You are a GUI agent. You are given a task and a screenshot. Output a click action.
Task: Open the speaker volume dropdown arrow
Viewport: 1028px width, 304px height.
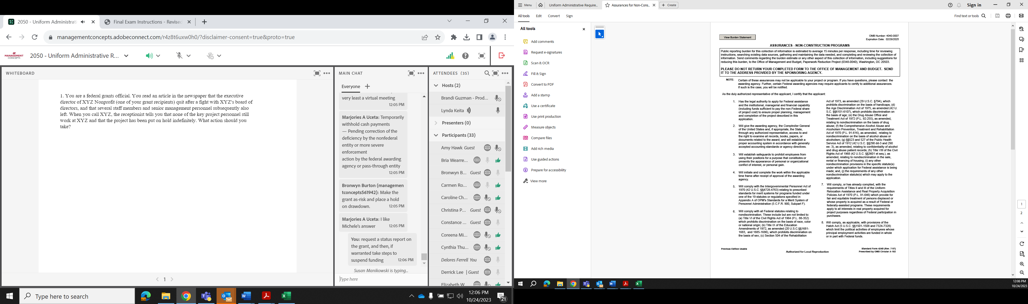click(x=158, y=56)
